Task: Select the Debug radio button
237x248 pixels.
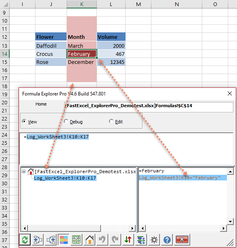Action: coord(66,121)
